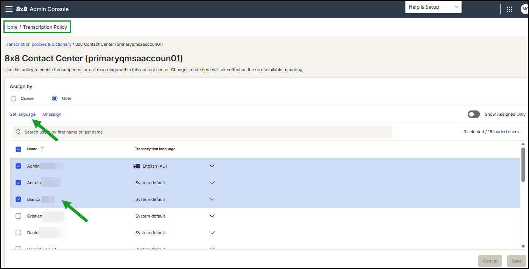The image size is (529, 269).
Task: Check the Cristian user checkbox
Action: click(x=18, y=216)
